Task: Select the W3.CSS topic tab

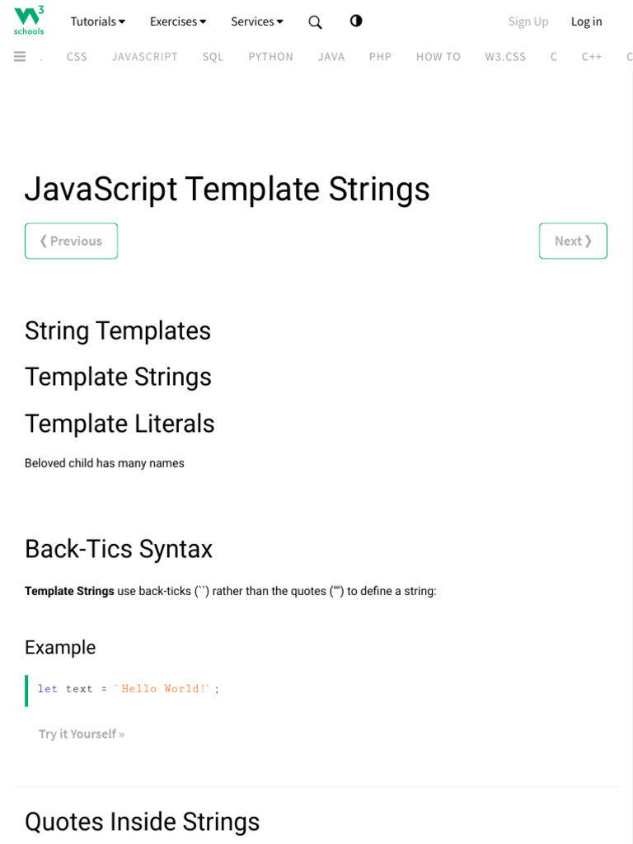Action: [505, 57]
